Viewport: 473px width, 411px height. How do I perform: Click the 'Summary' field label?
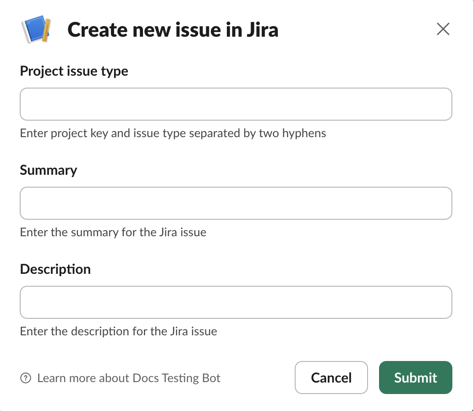coord(49,170)
